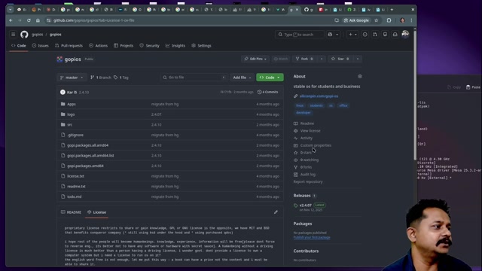The width and height of the screenshot is (482, 271).
Task: Open the GitHub hamburger navigation menu
Action: coord(14,35)
